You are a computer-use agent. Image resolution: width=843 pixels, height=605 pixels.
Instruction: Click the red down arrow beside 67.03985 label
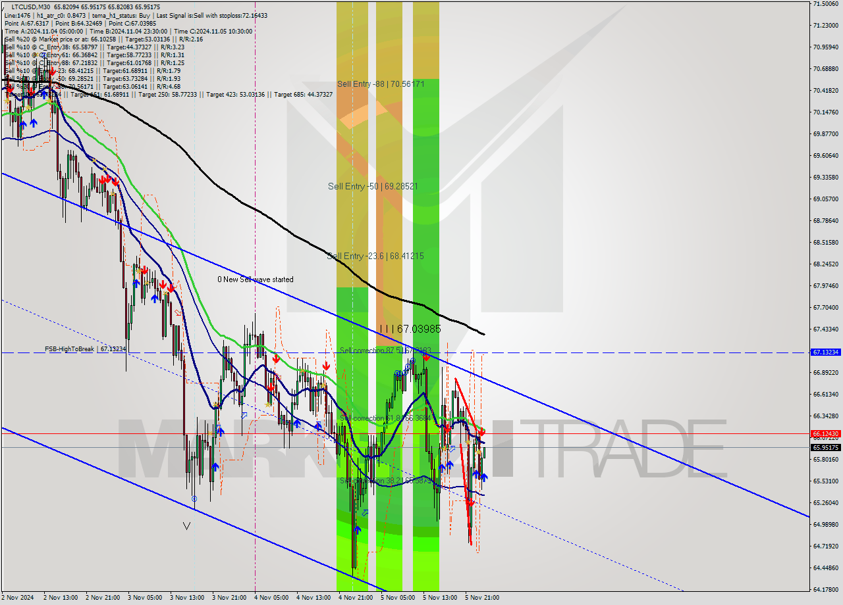point(427,357)
